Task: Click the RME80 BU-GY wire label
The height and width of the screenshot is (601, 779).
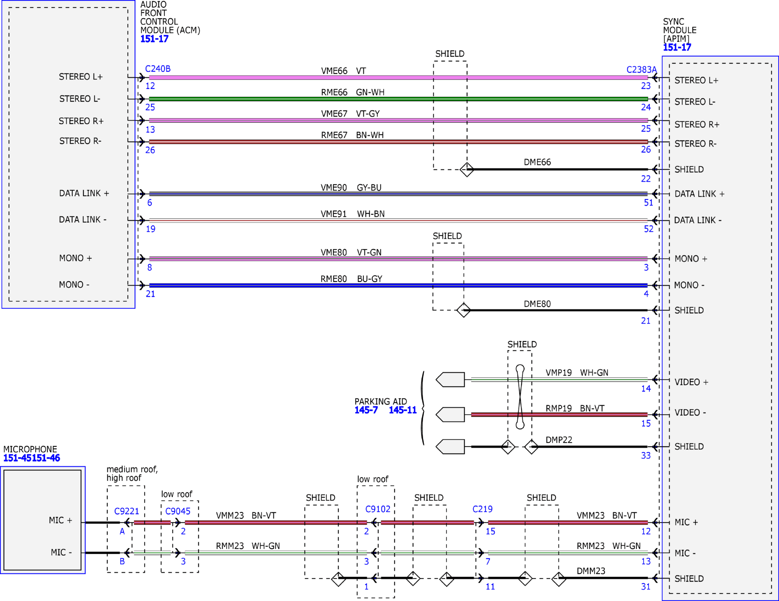Action: click(351, 279)
